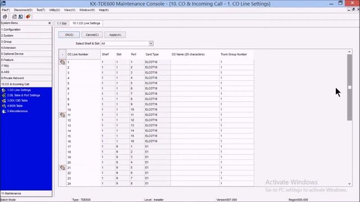Click the CO Line Number column header

pos(83,54)
